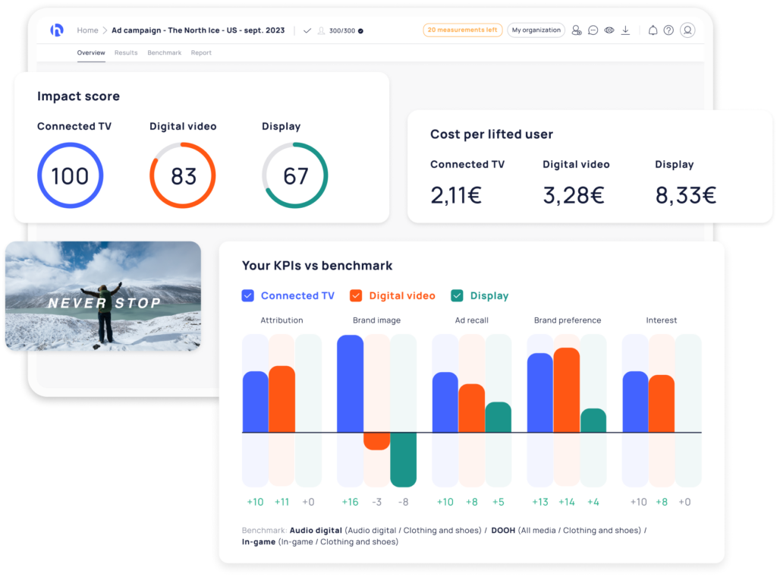The image size is (777, 577).
Task: Open the comments chat bubble icon
Action: click(593, 30)
